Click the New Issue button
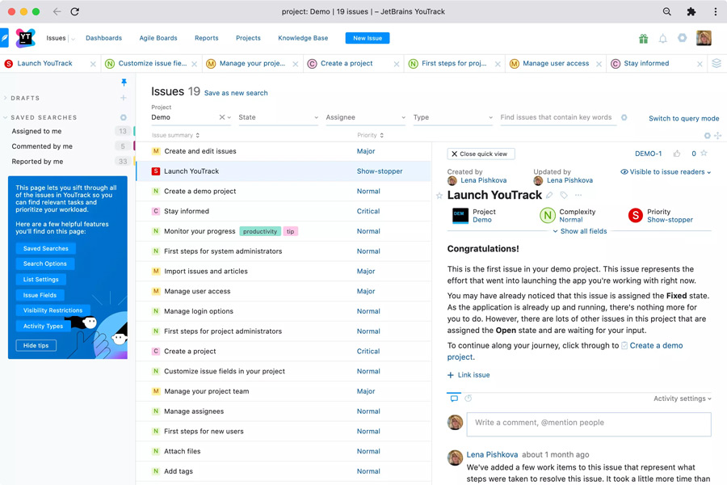The height and width of the screenshot is (485, 727). click(368, 38)
